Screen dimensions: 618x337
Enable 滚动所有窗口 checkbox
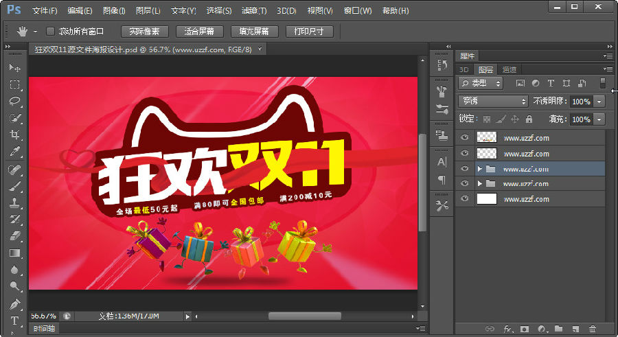(50, 31)
